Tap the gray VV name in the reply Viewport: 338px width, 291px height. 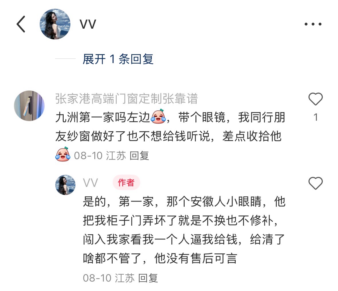point(91,183)
